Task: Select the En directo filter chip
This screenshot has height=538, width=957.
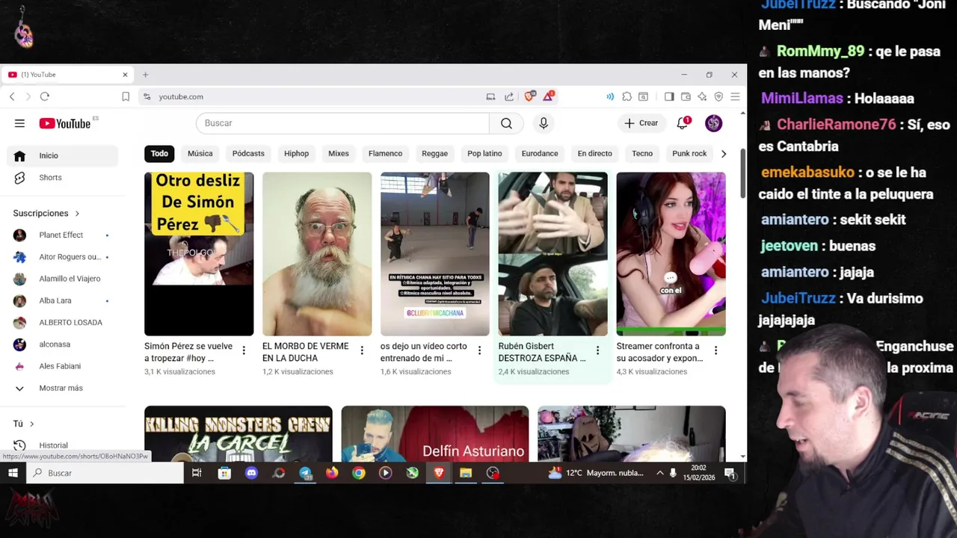Action: click(594, 153)
